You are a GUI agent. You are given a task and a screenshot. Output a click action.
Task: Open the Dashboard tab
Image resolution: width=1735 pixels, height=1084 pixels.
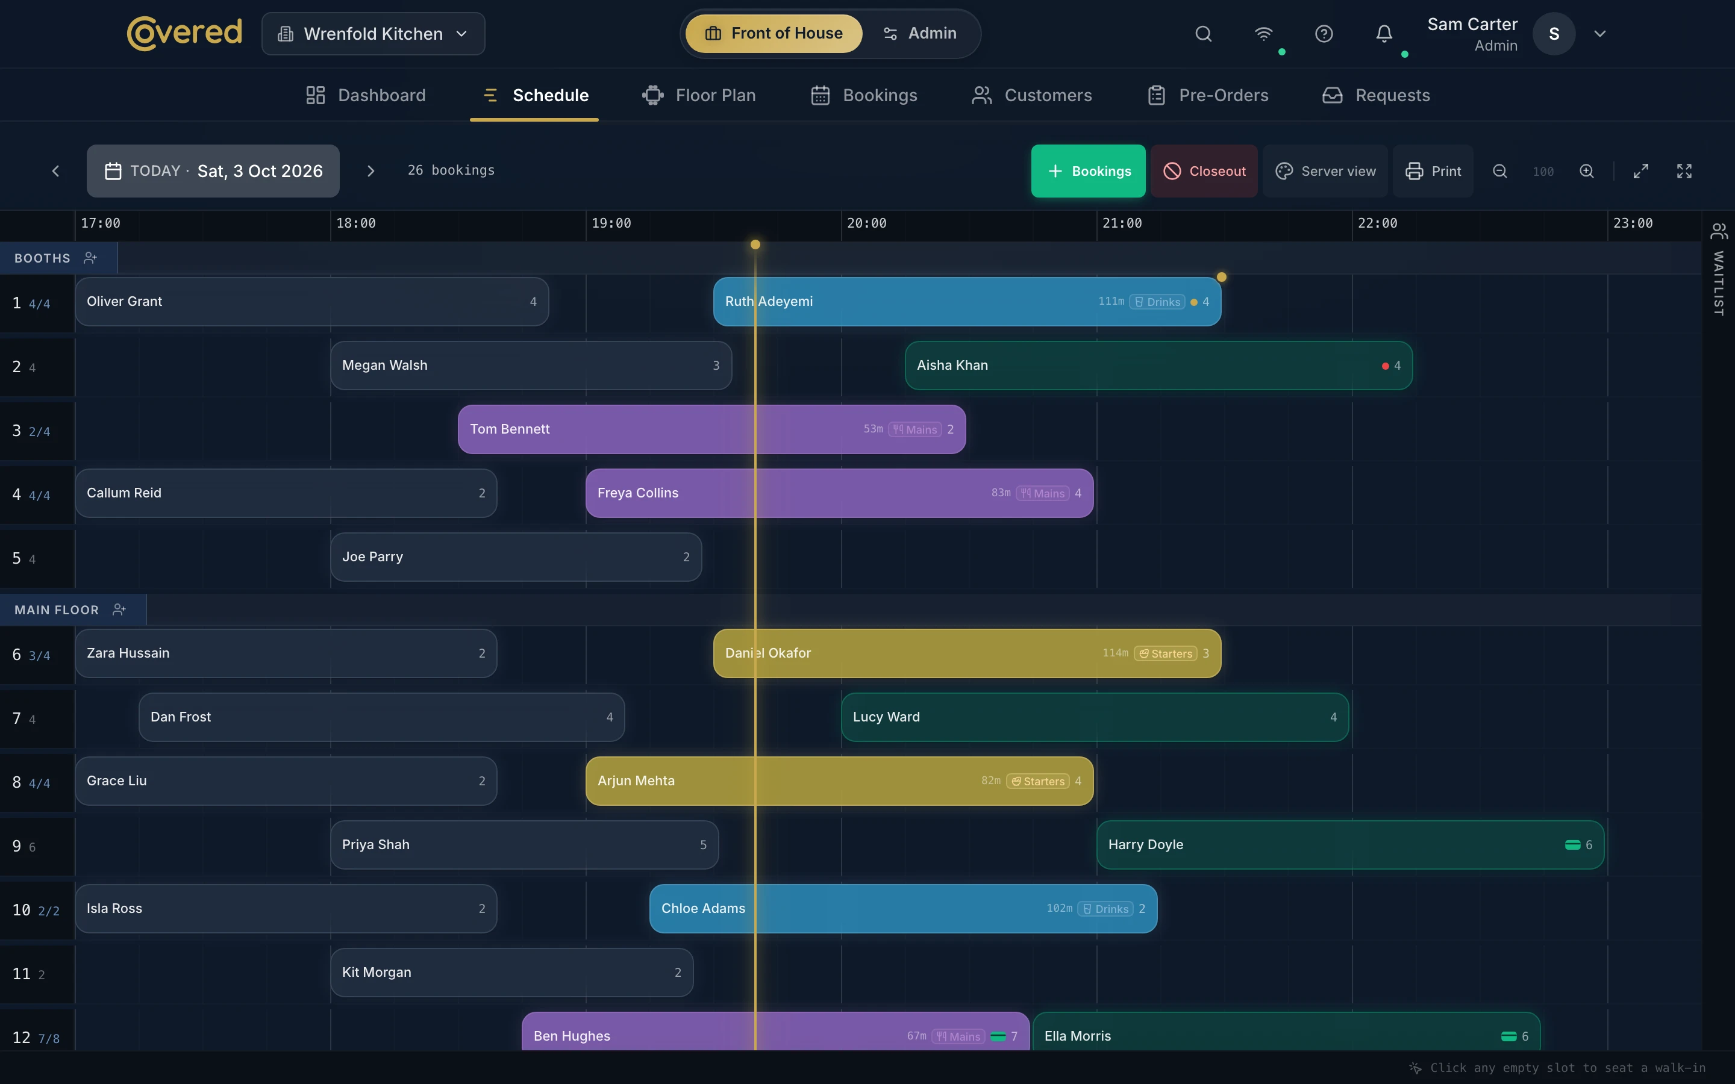366,95
